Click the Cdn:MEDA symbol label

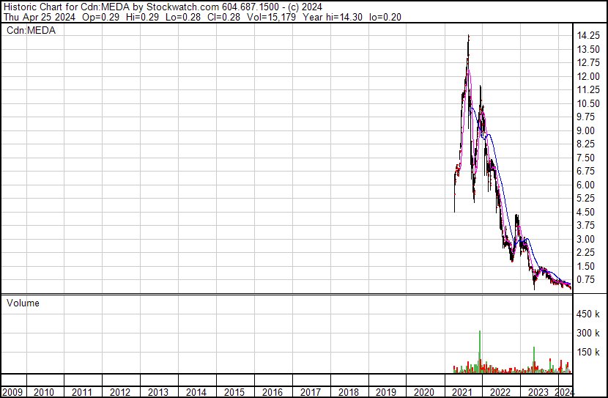click(x=31, y=30)
